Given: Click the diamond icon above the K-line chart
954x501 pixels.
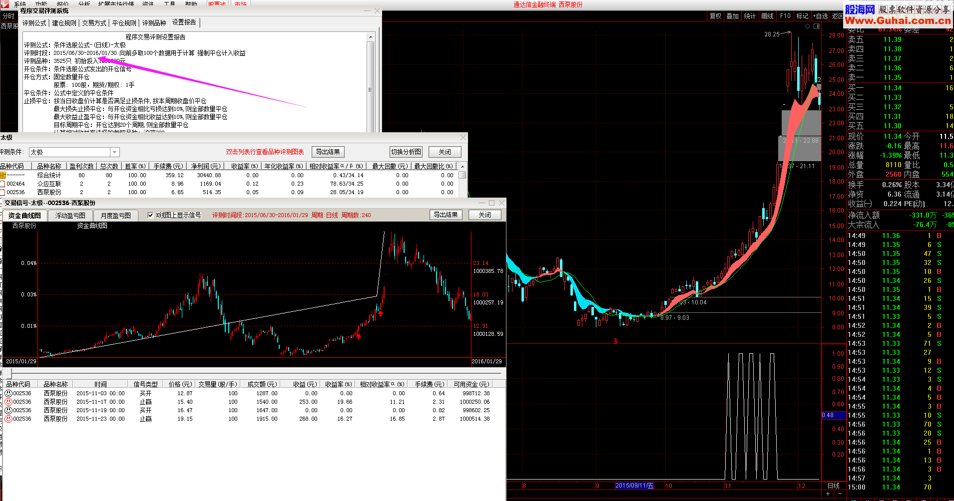Looking at the screenshot, I should (x=808, y=26).
